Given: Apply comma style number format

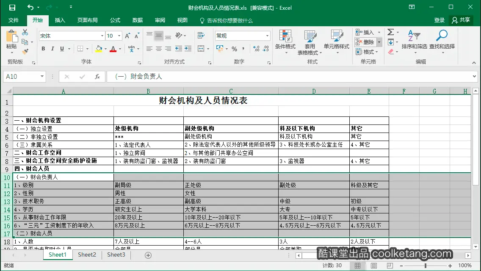Looking at the screenshot, I should 243,49.
